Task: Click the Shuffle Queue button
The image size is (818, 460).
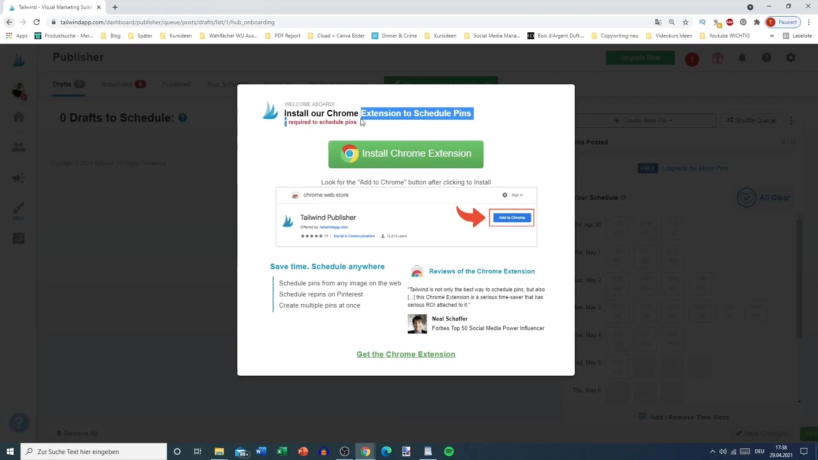Action: pyautogui.click(x=751, y=121)
